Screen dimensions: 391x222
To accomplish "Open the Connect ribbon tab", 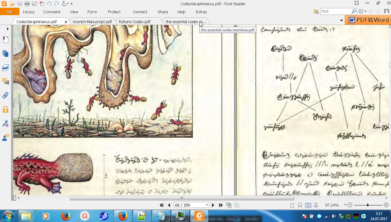I will click(140, 12).
